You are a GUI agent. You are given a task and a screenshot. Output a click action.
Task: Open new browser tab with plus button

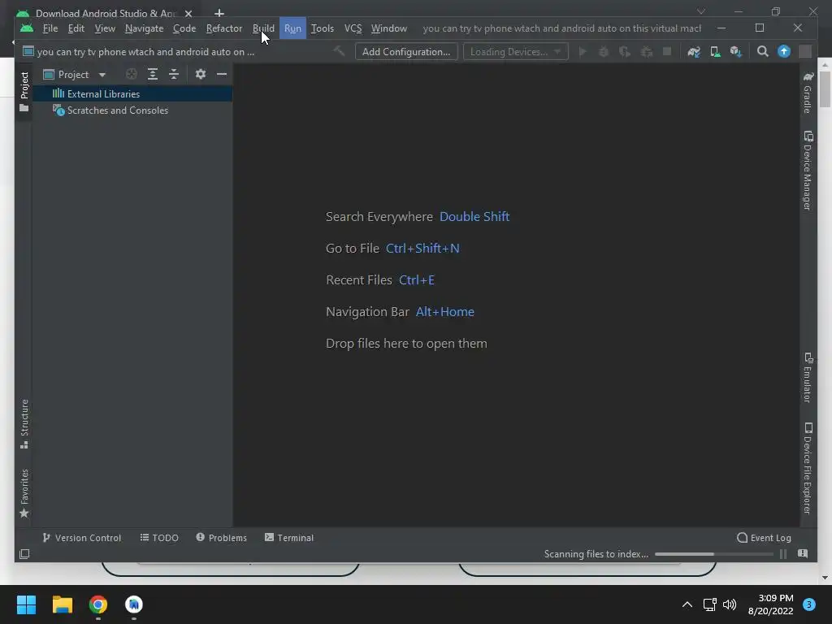point(219,13)
